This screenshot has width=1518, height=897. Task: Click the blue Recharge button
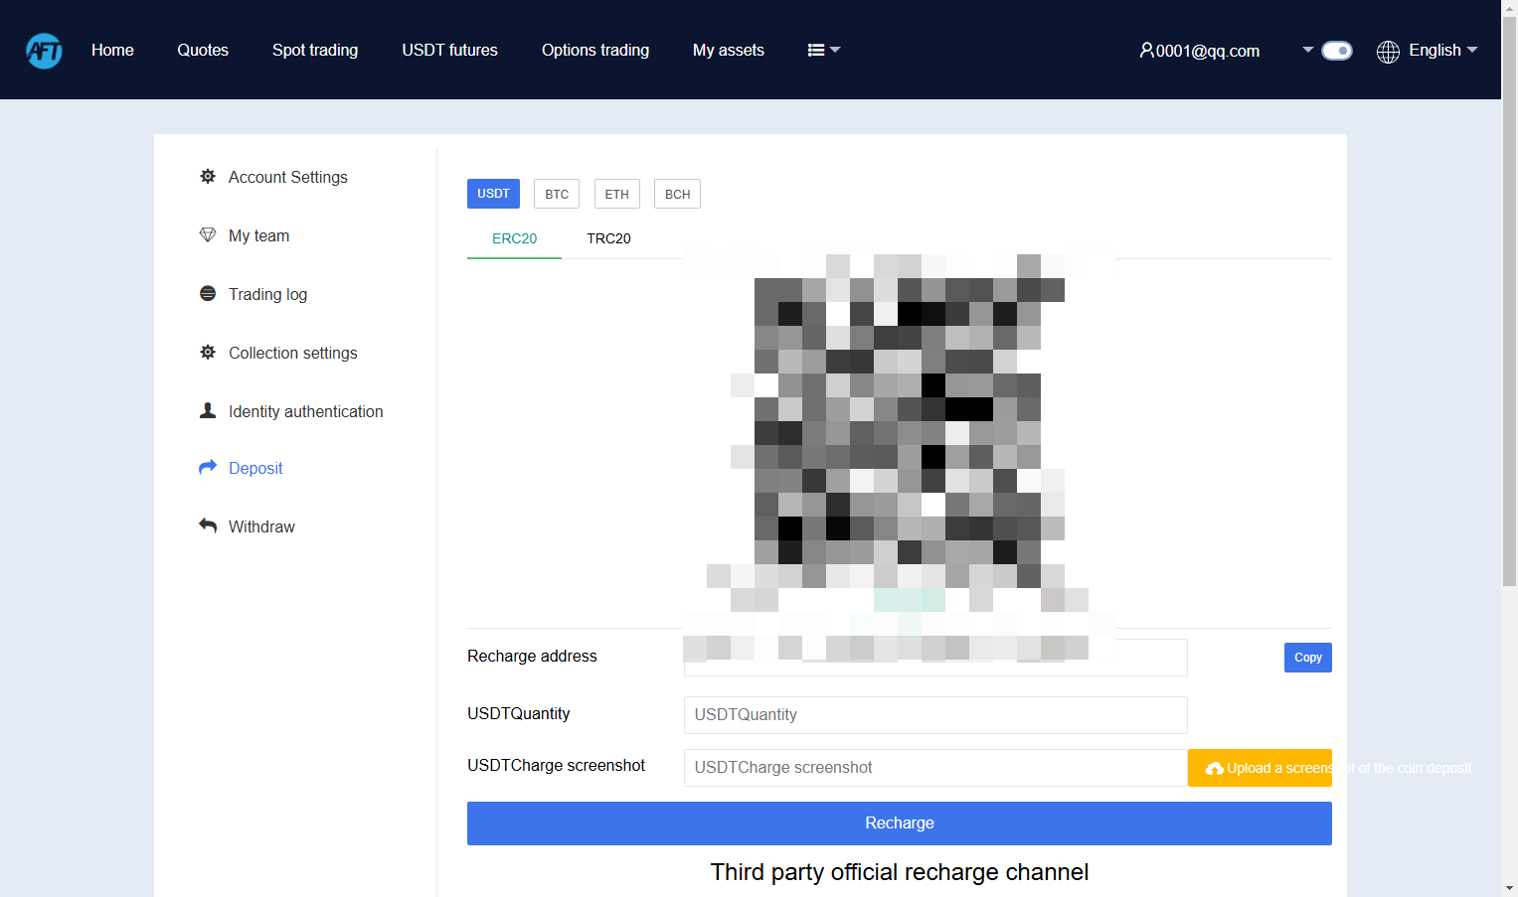coord(900,823)
